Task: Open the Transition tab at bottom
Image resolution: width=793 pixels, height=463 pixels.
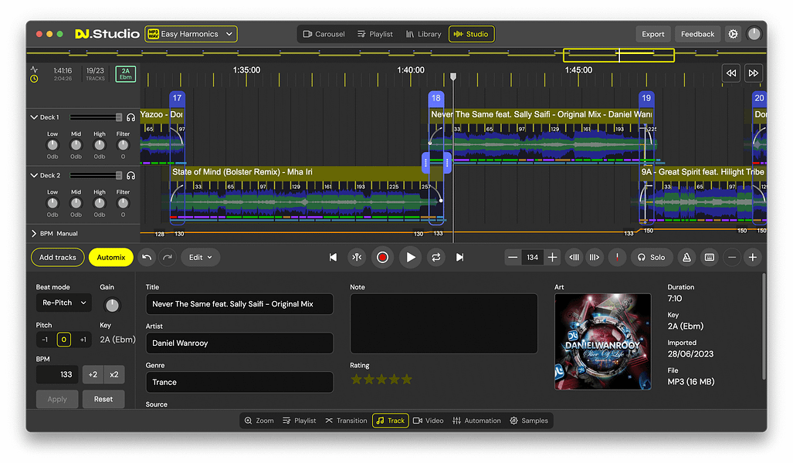Action: point(346,421)
